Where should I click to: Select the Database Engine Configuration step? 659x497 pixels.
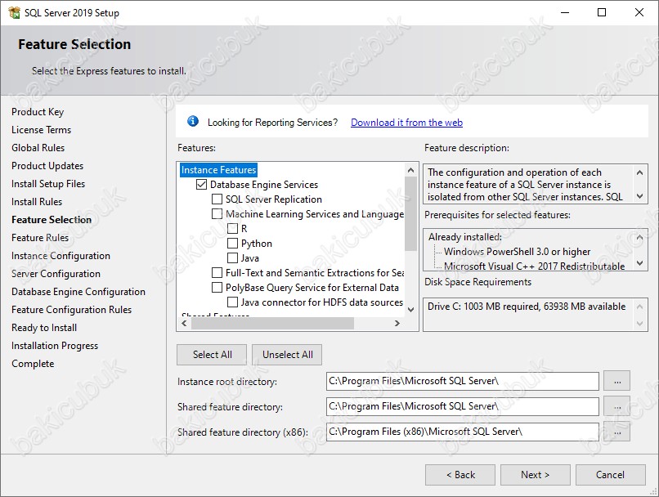pyautogui.click(x=78, y=292)
